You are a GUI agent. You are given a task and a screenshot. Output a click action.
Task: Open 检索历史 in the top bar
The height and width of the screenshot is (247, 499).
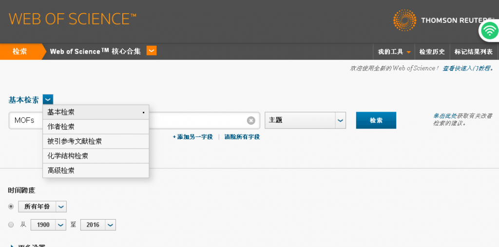pos(432,52)
